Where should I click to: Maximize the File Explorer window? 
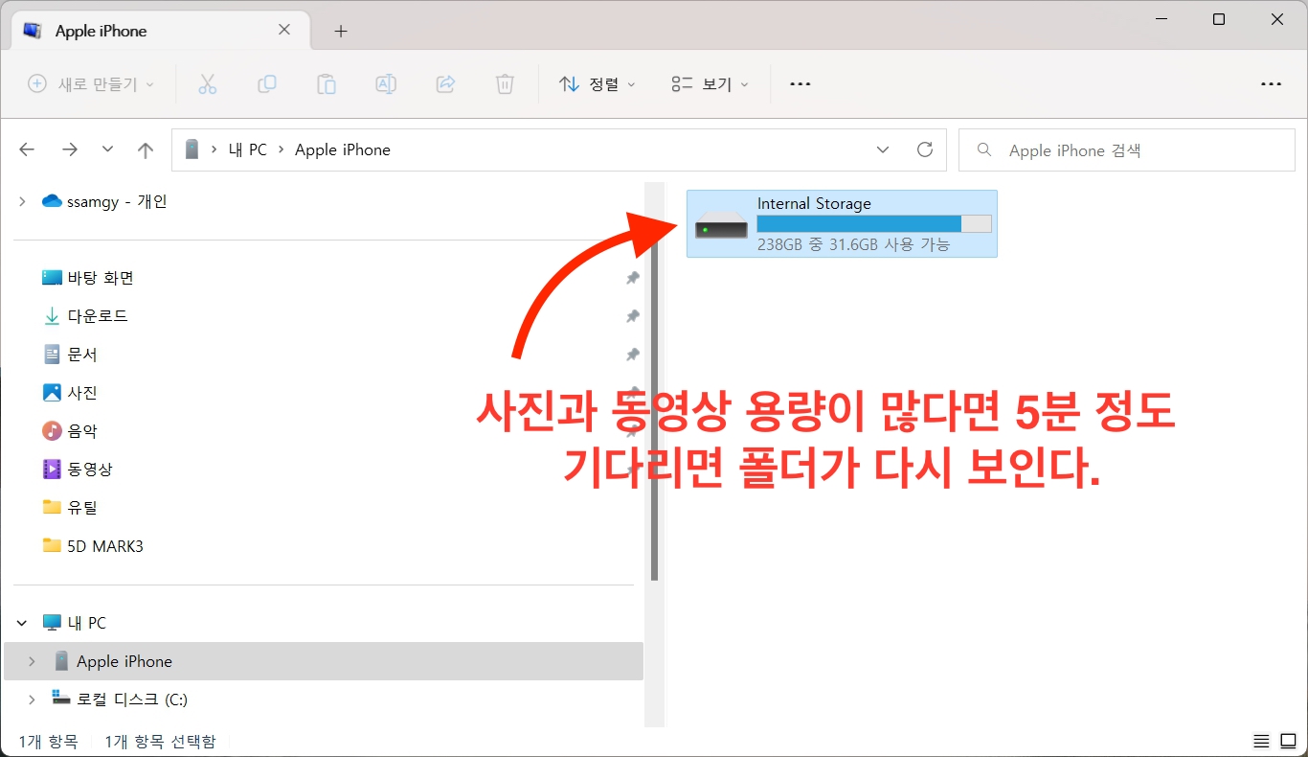point(1219,19)
